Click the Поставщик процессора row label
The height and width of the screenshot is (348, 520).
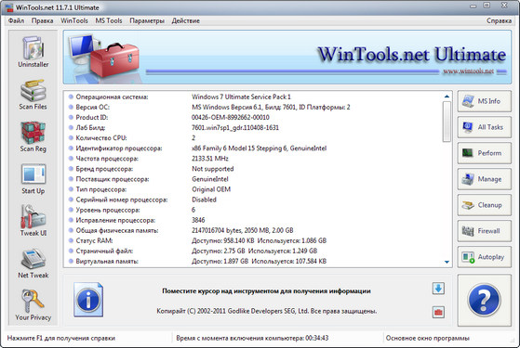[x=113, y=179]
